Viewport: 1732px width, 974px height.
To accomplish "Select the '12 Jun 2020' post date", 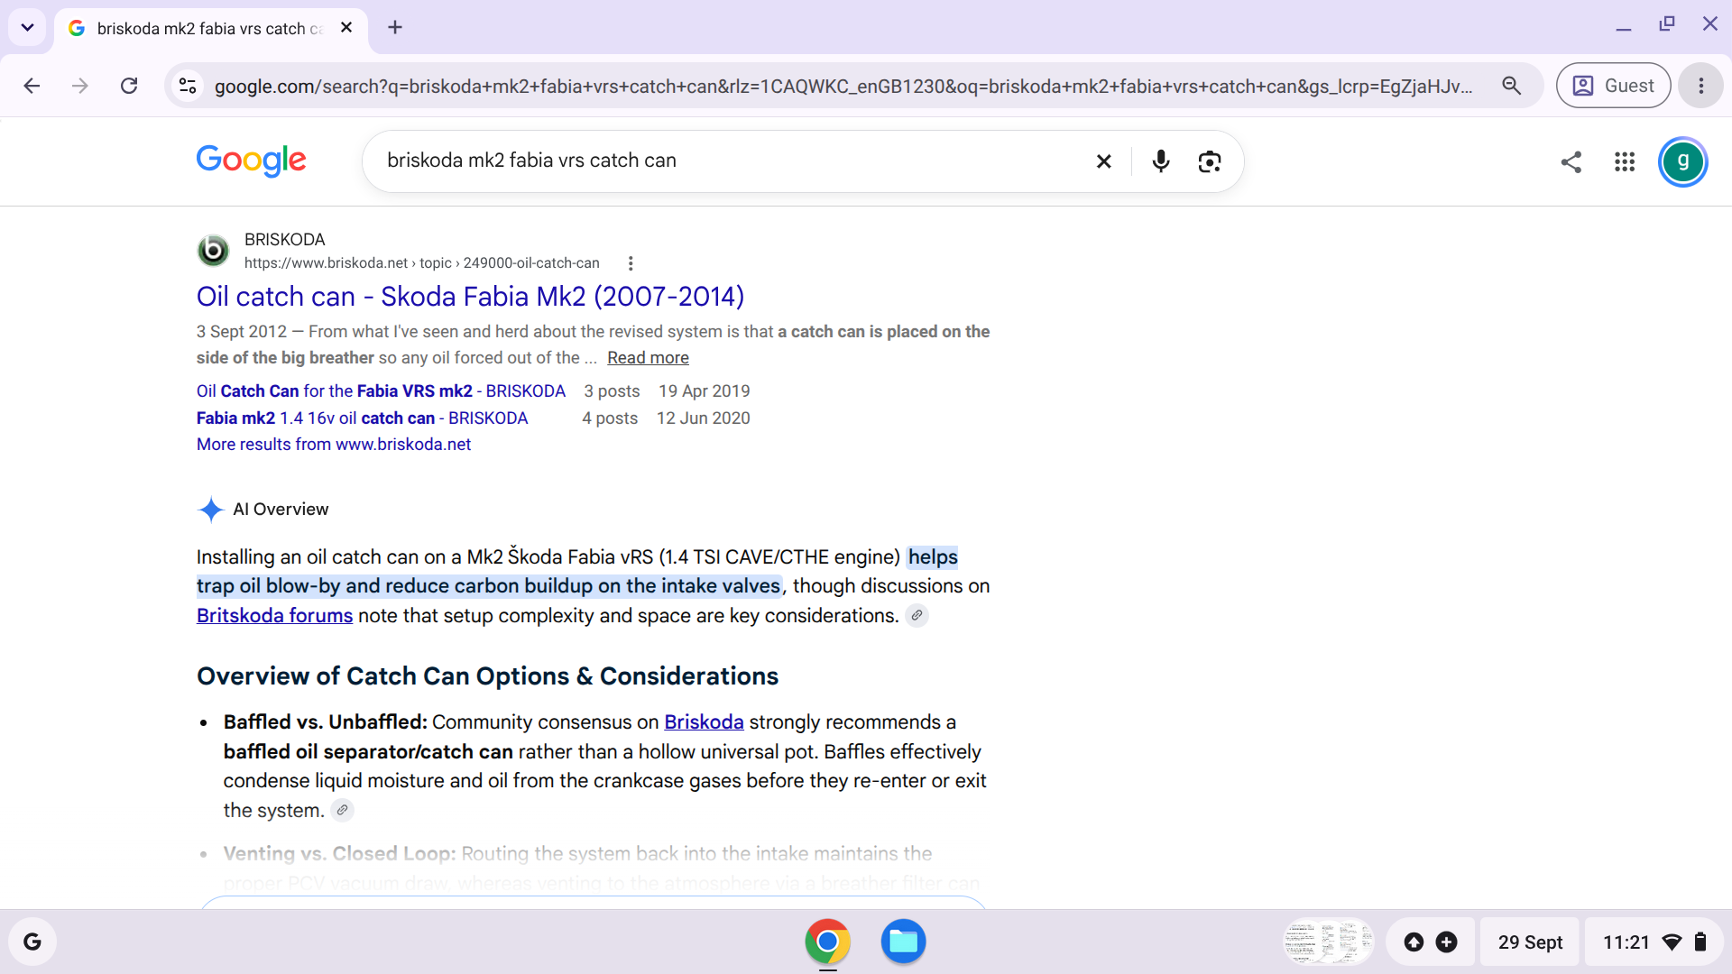I will pos(704,418).
